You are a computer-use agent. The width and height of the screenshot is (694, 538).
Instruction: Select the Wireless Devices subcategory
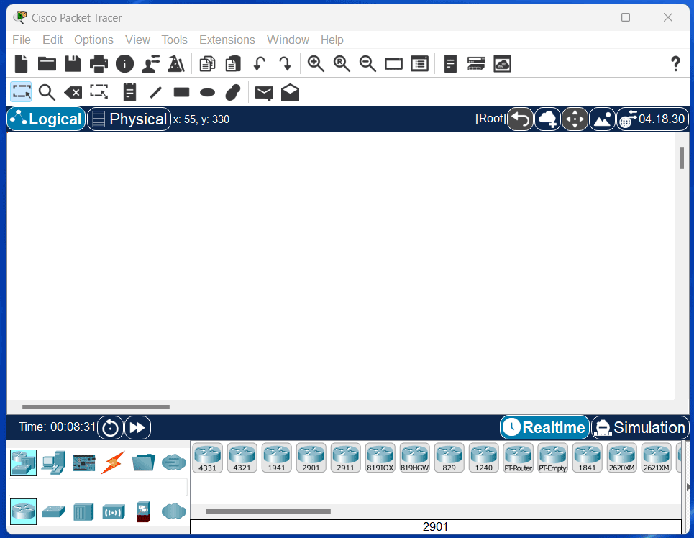tap(114, 512)
